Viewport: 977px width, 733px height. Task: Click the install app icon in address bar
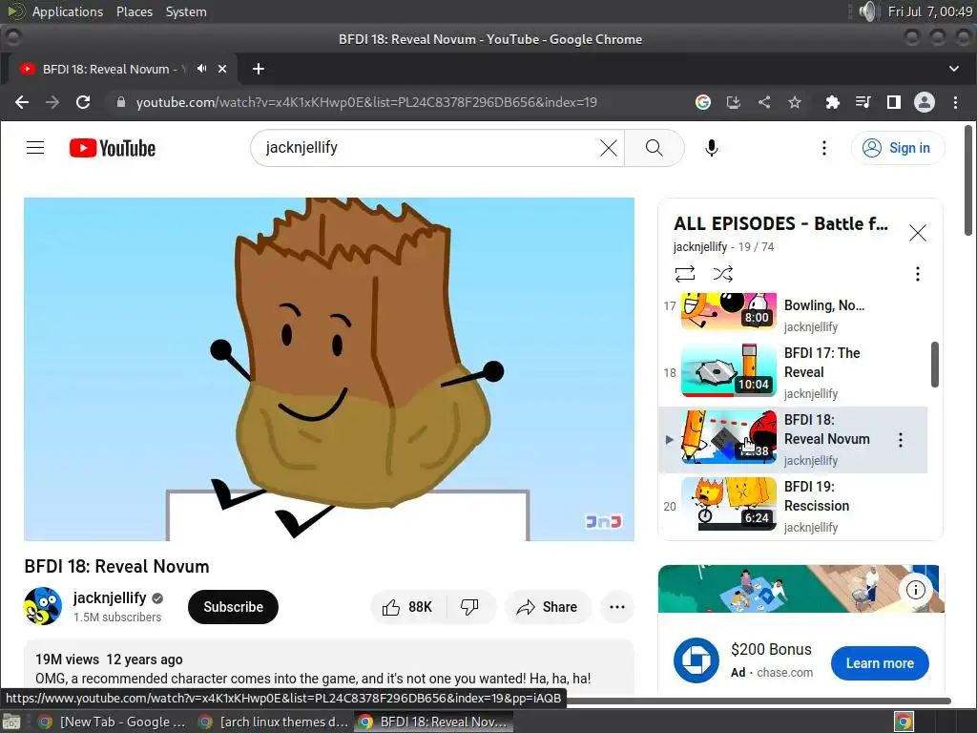tap(734, 102)
